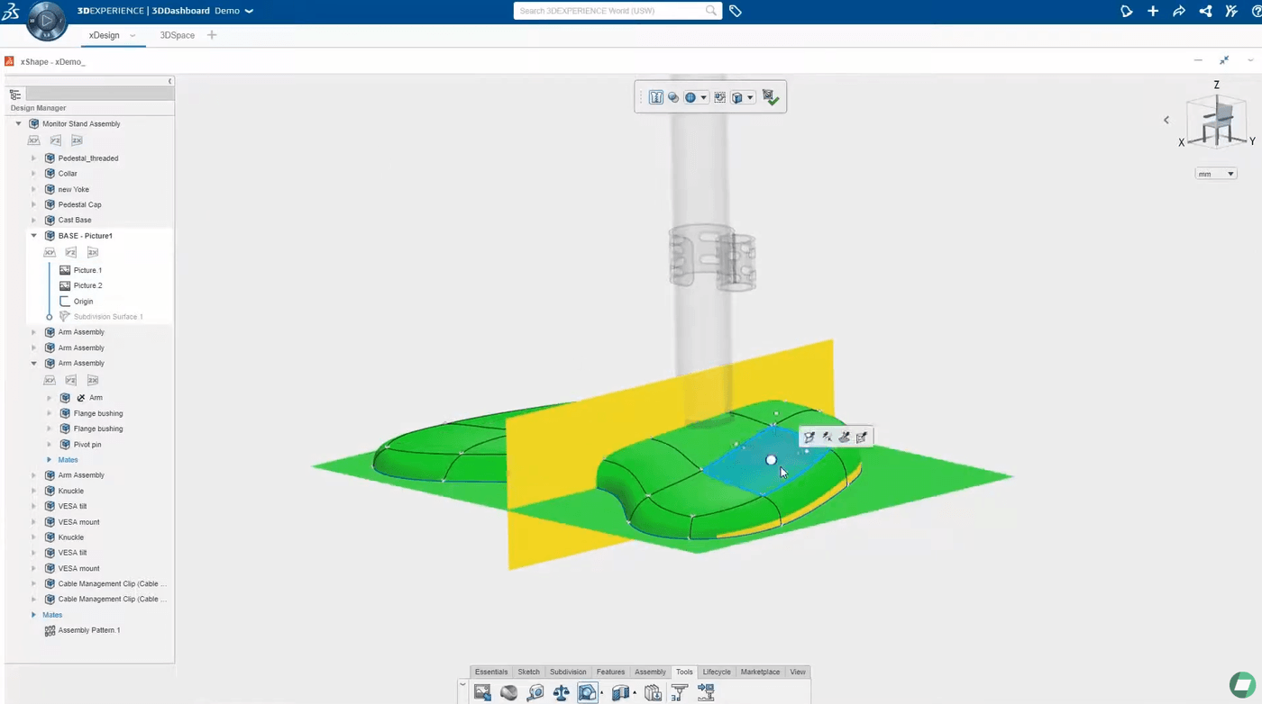This screenshot has width=1262, height=704.
Task: Open the display style dropdown in floating toolbar
Action: 706,97
